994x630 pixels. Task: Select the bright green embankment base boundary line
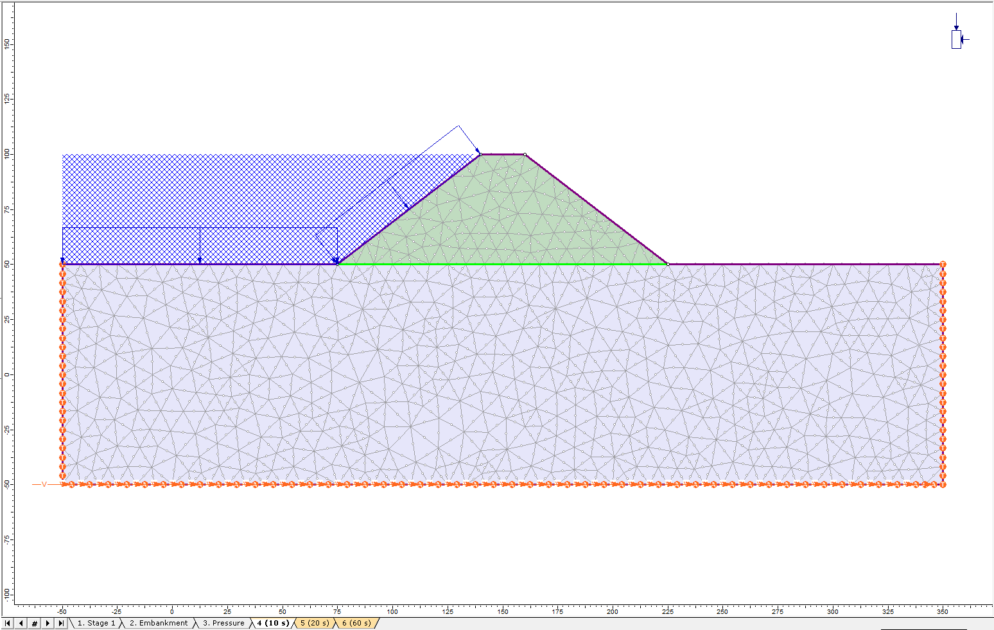(x=501, y=264)
